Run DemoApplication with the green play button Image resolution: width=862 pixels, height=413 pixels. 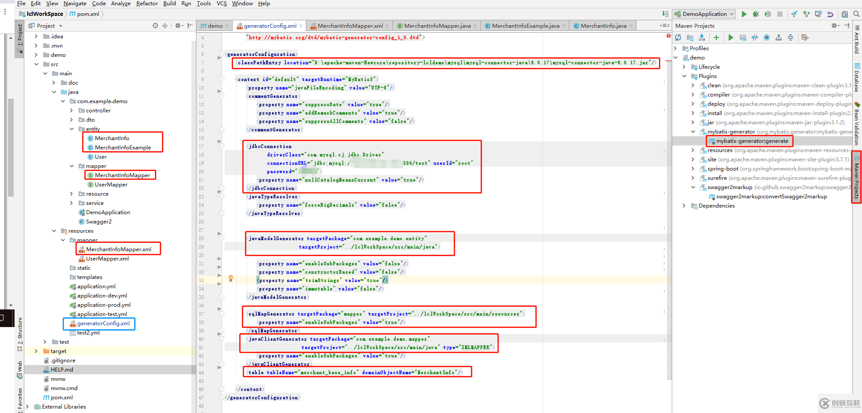tap(744, 14)
